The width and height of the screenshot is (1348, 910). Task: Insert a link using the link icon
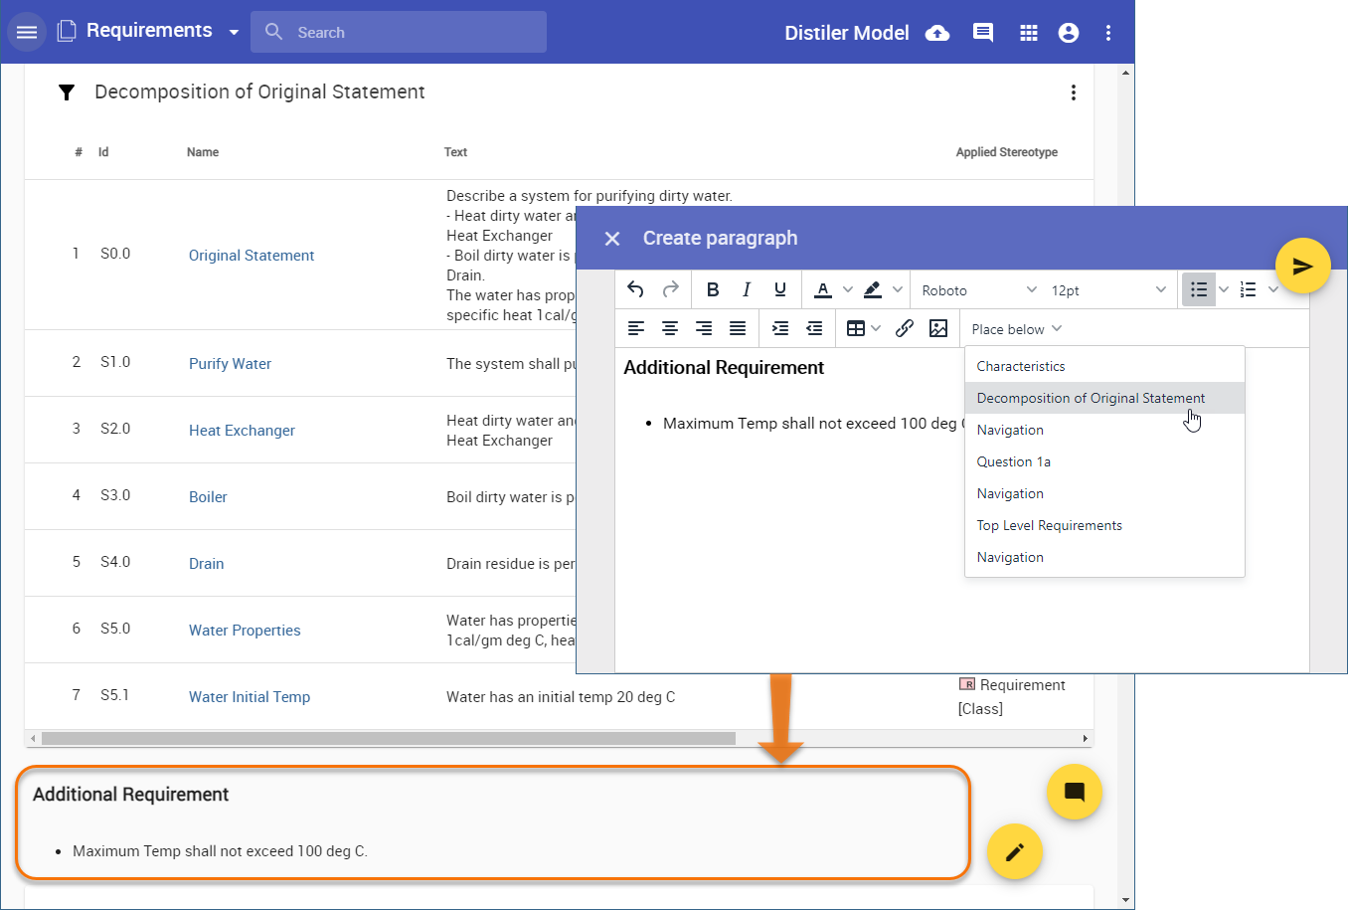click(x=905, y=328)
